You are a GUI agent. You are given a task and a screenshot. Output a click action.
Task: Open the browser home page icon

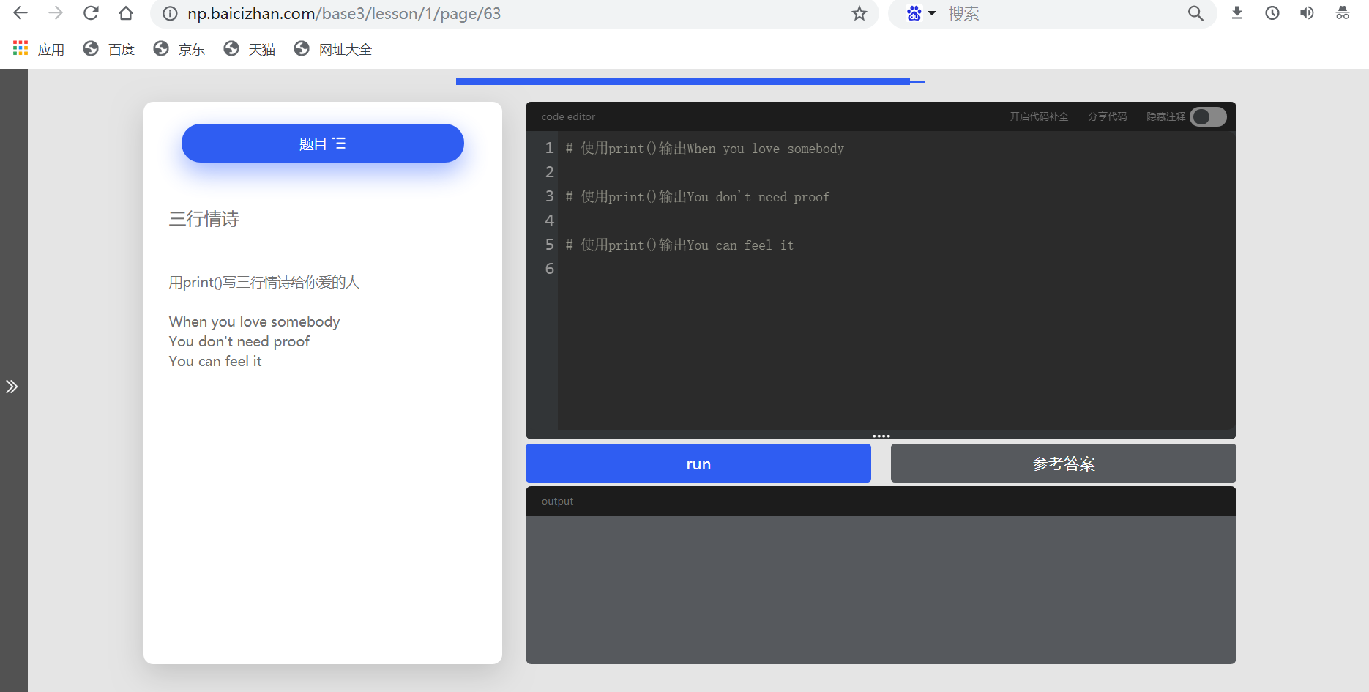[x=126, y=13]
